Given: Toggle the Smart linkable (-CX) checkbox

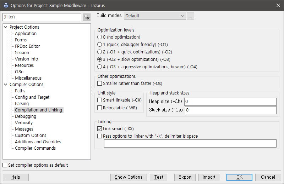Looking at the screenshot, I should tap(100, 100).
